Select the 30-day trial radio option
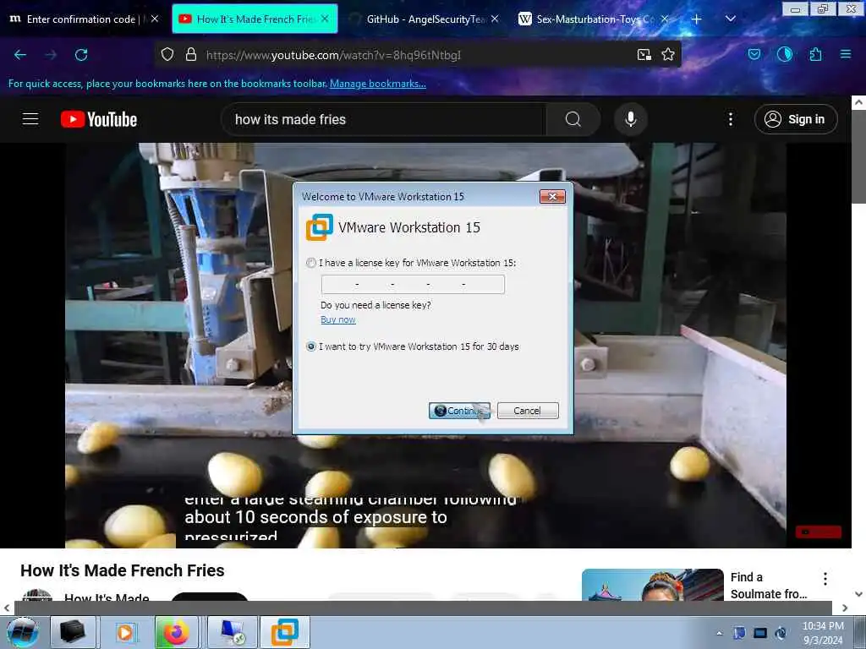The height and width of the screenshot is (649, 866). [x=311, y=346]
